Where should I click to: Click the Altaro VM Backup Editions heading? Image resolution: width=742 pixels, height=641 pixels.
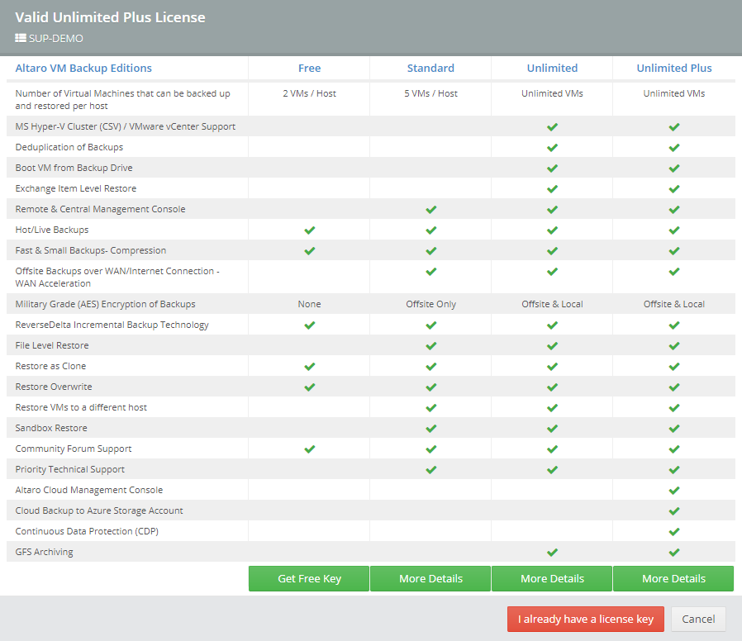pos(83,68)
